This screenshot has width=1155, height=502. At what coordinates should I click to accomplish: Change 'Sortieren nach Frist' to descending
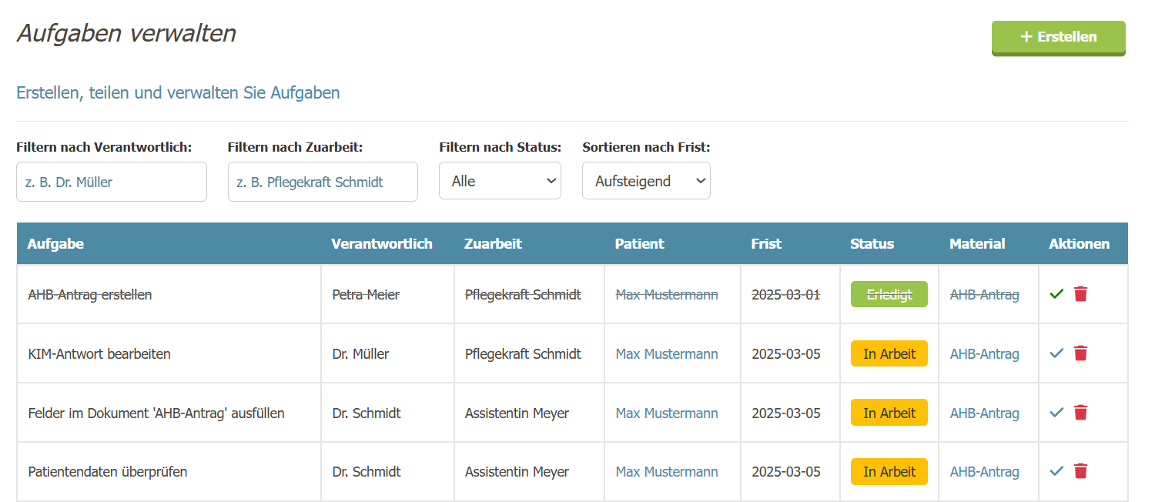point(646,180)
